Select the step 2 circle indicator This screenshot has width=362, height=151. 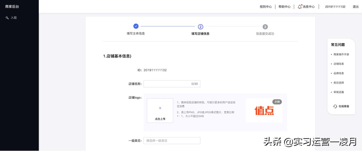(200, 27)
